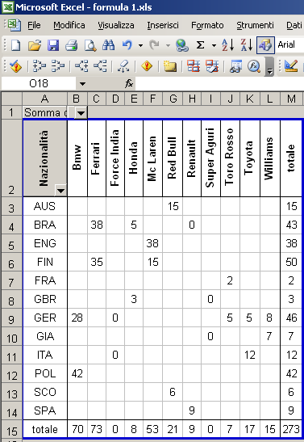Viewport: 304px width, 442px height.
Task: Click the error checking icon
Action: (x=16, y=66)
